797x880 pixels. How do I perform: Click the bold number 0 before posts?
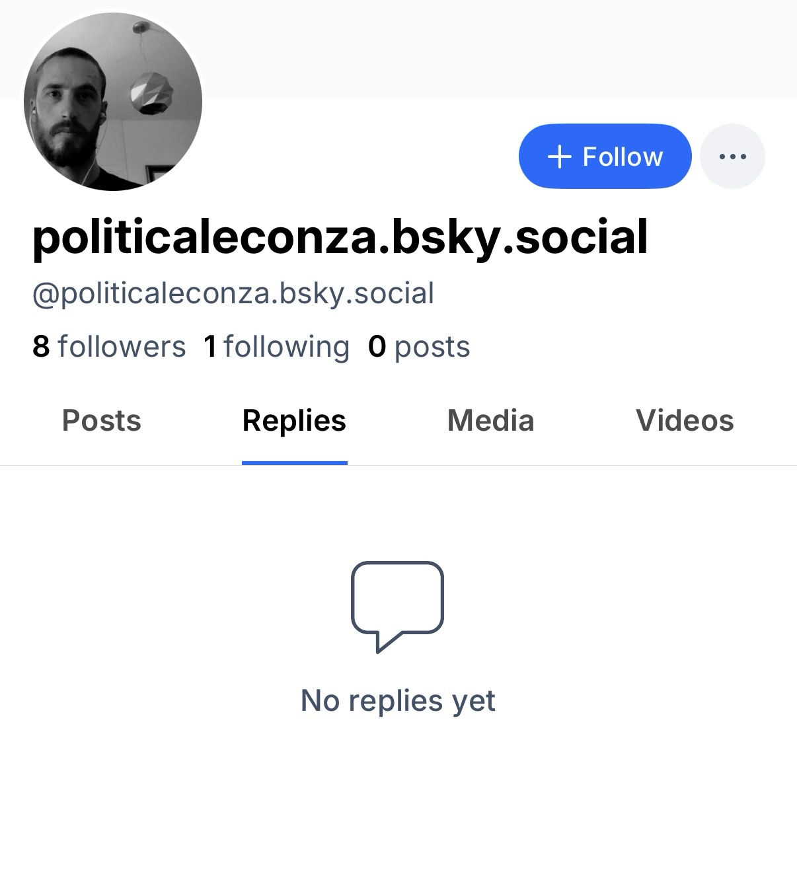(x=377, y=346)
